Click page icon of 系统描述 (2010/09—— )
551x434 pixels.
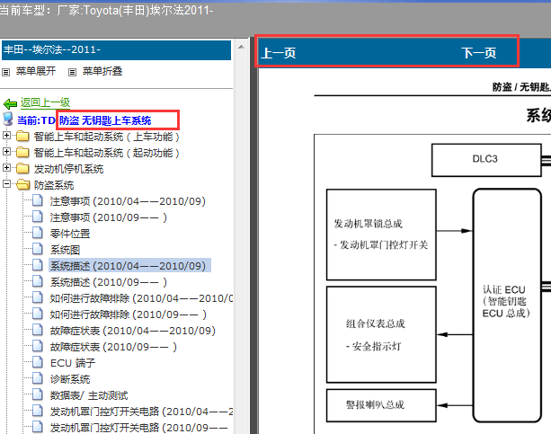tap(38, 281)
